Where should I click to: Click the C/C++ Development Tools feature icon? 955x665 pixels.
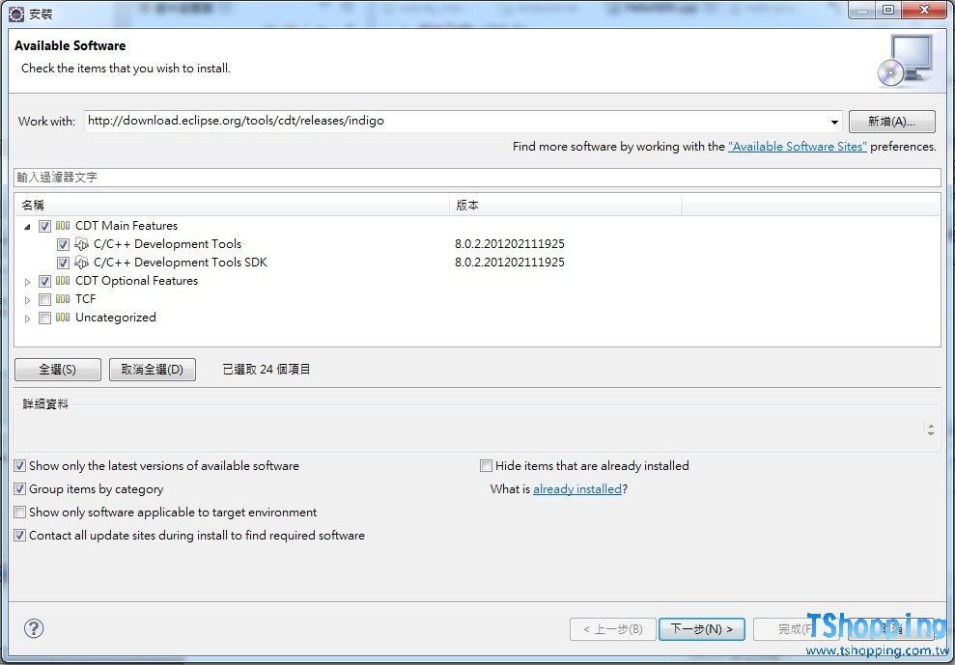(x=81, y=244)
